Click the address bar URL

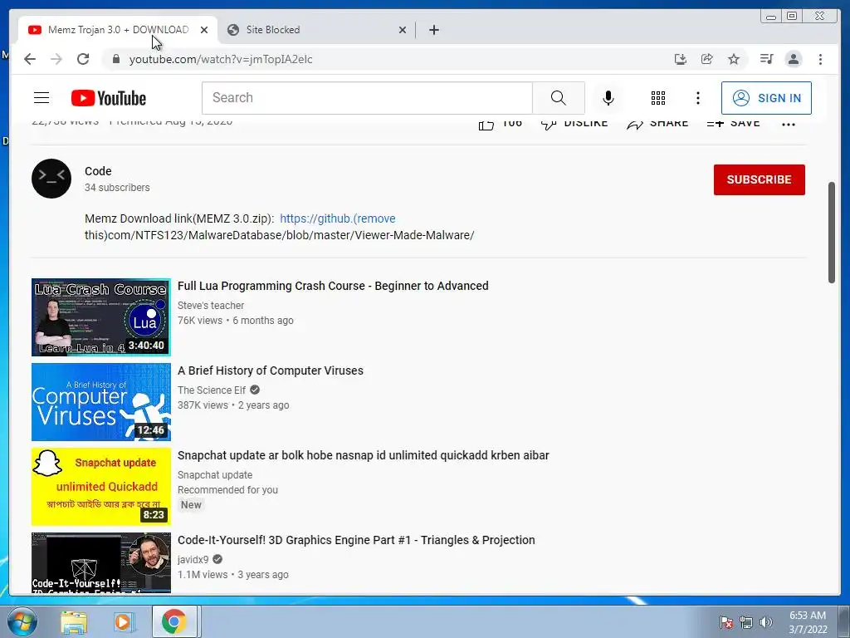(x=221, y=59)
